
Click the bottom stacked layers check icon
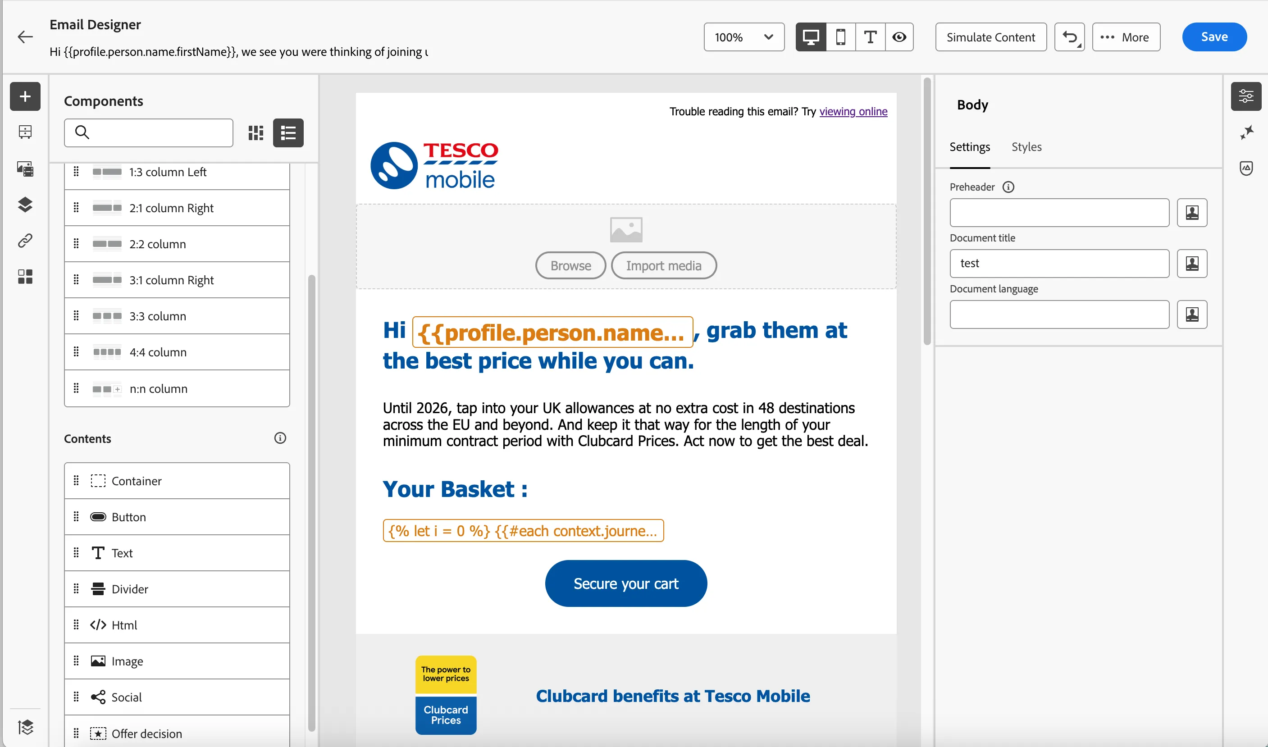pyautogui.click(x=25, y=727)
